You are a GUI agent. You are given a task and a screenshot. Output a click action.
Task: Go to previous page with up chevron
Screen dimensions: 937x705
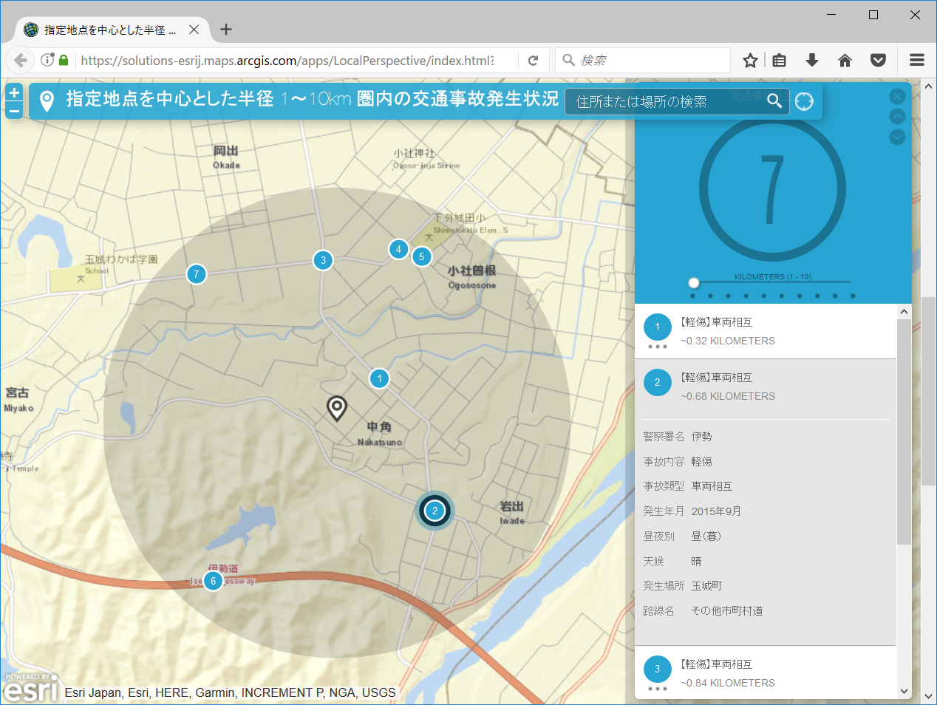(x=897, y=117)
